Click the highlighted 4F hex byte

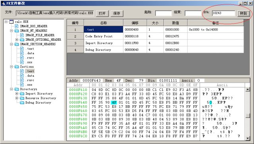click(114, 102)
